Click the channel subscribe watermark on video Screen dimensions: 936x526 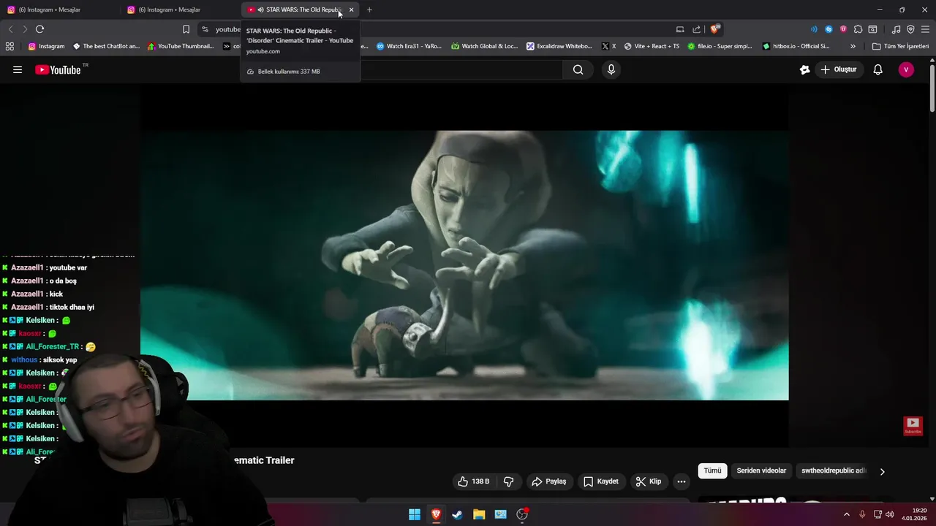tap(913, 426)
